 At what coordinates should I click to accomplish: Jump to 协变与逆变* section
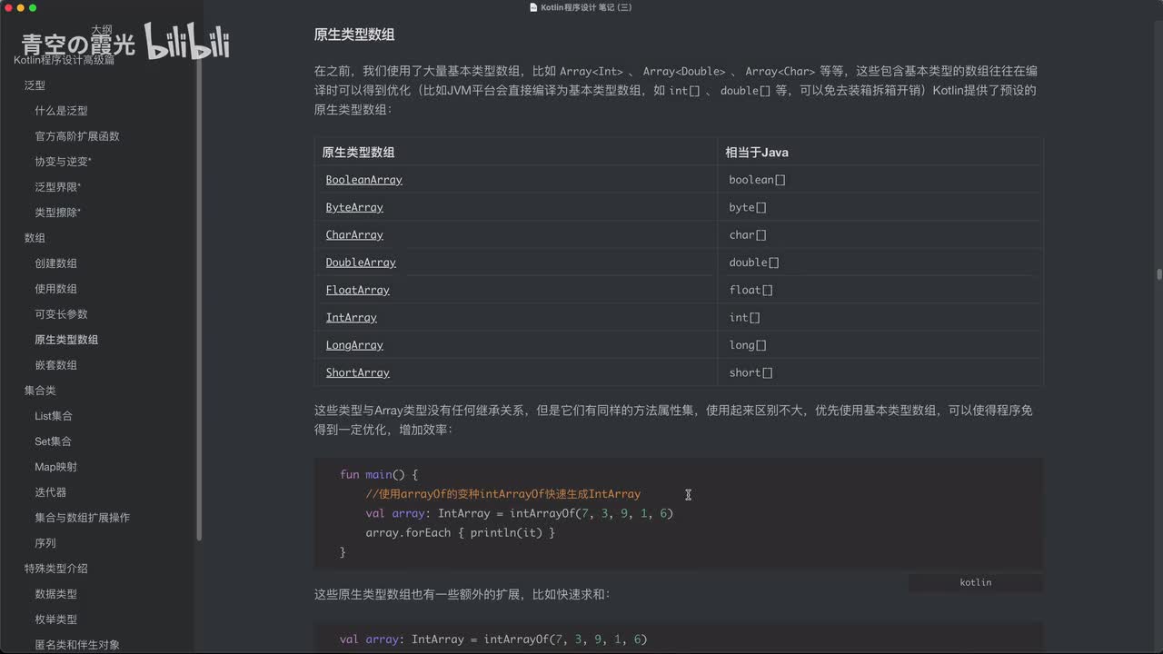[x=64, y=162]
